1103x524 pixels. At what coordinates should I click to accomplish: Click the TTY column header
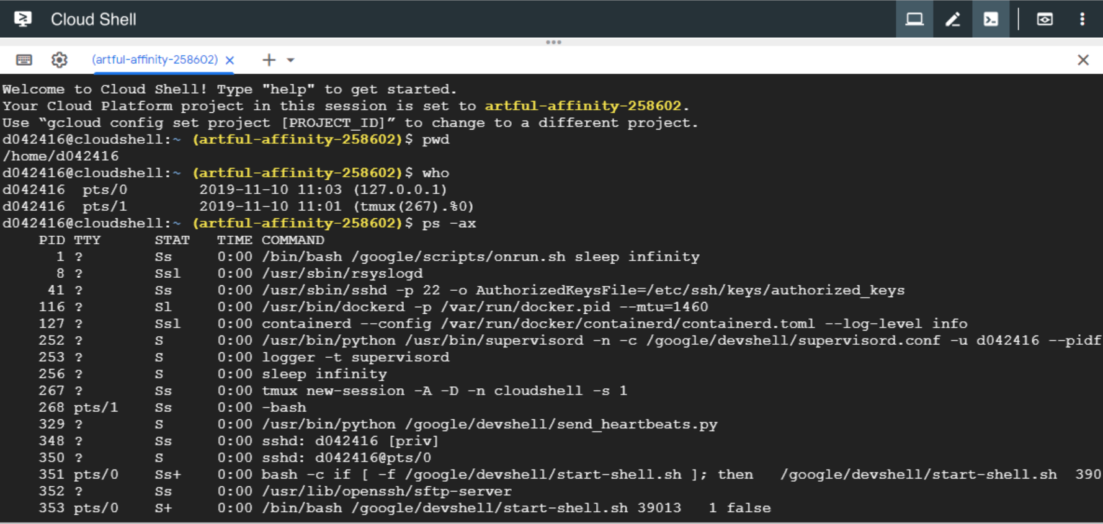(x=87, y=240)
